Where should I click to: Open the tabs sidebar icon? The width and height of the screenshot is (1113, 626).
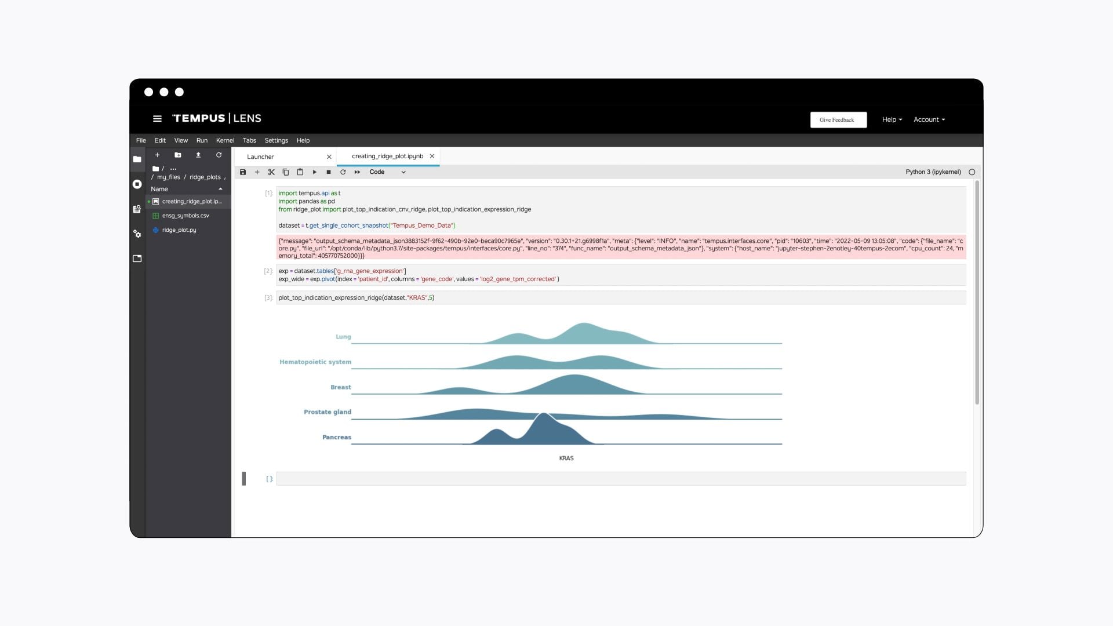click(137, 259)
